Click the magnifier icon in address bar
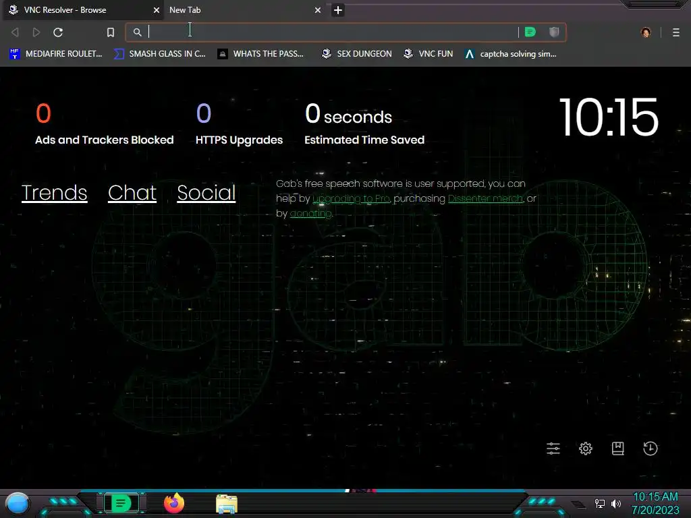 click(x=138, y=32)
